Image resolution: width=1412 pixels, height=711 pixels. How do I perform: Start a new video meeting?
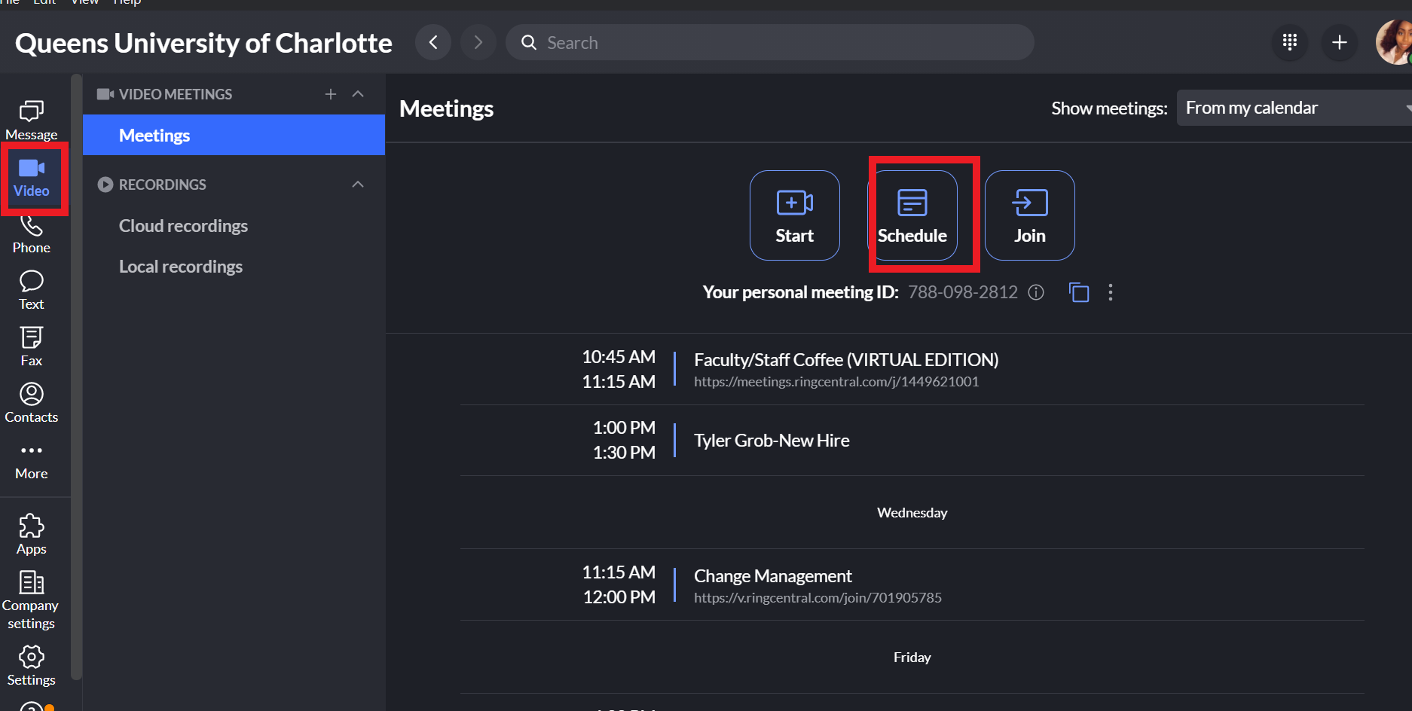(x=795, y=215)
